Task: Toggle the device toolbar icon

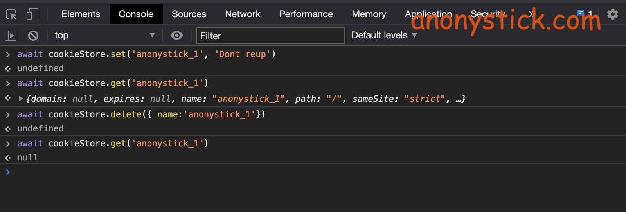Action: point(32,14)
